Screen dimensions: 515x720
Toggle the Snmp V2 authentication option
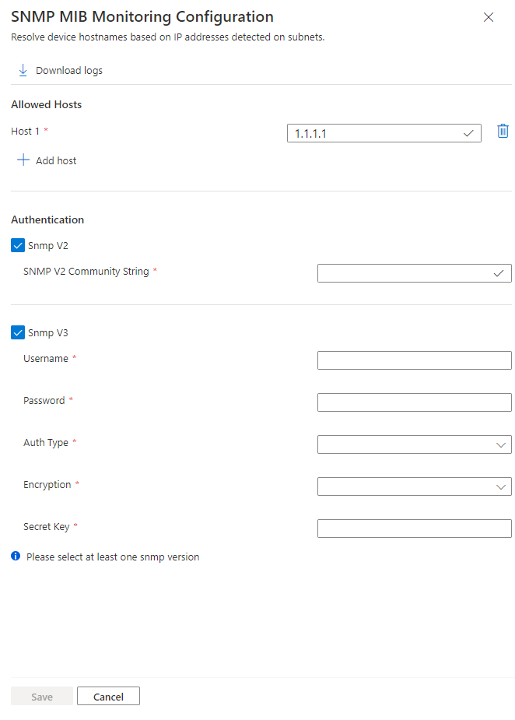(x=17, y=245)
